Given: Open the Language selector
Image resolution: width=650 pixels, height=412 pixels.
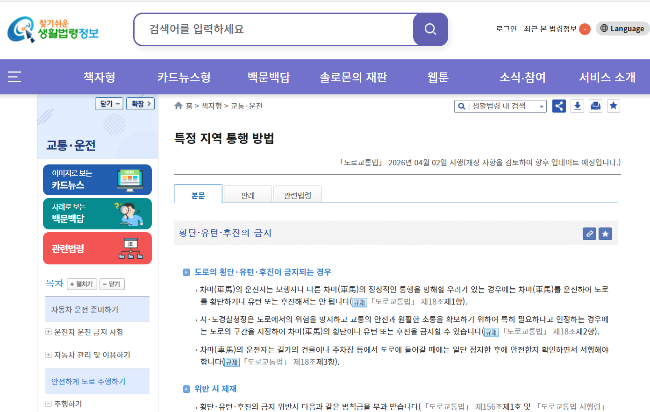Looking at the screenshot, I should point(622,28).
